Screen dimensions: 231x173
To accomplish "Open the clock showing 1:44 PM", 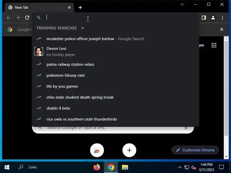I will (206, 167).
